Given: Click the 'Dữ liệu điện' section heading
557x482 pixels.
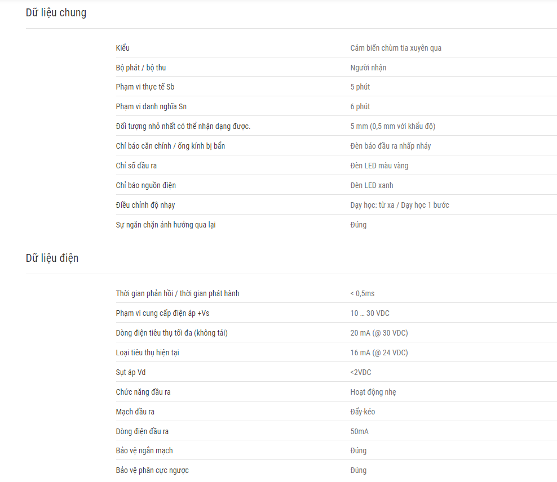Looking at the screenshot, I should (52, 258).
